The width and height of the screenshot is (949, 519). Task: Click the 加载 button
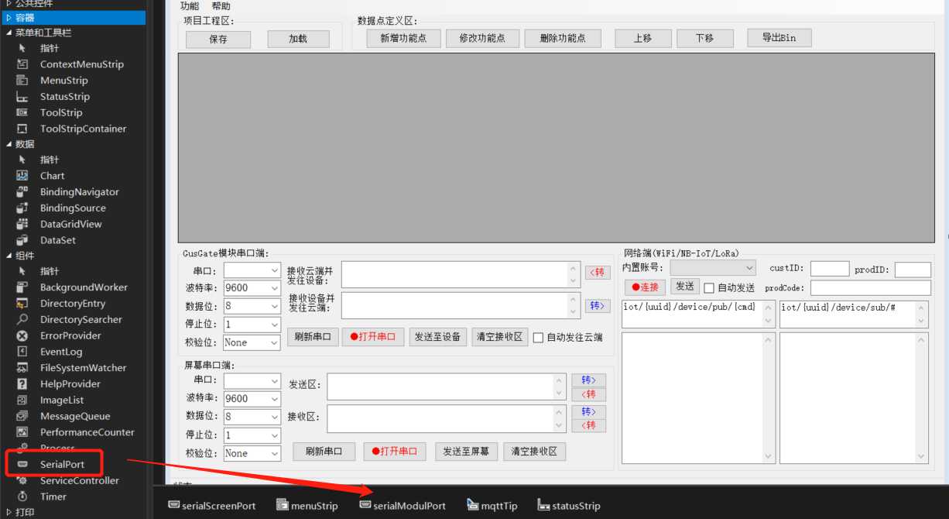pyautogui.click(x=298, y=39)
